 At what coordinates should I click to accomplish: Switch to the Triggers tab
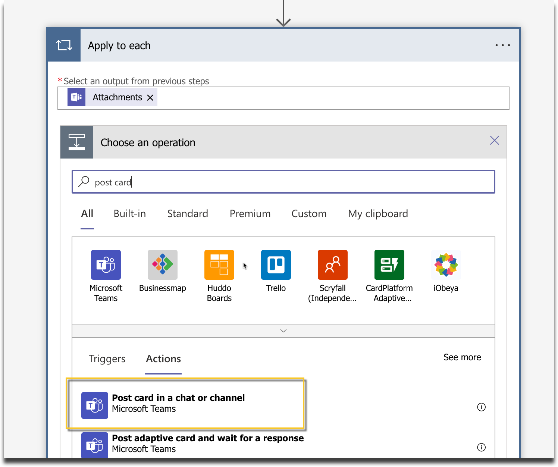[107, 359]
